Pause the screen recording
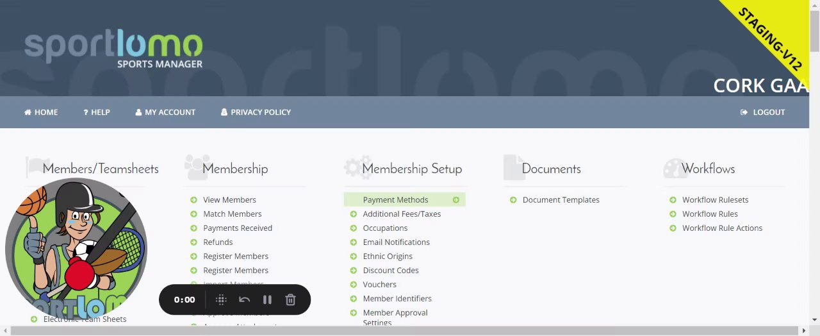 pyautogui.click(x=267, y=299)
